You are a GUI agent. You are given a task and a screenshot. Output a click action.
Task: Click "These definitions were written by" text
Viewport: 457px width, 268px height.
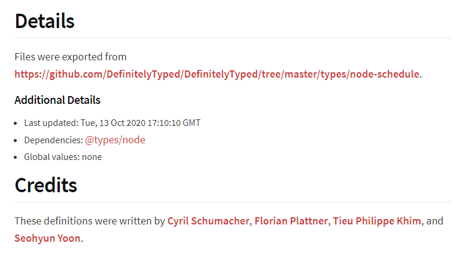click(90, 221)
